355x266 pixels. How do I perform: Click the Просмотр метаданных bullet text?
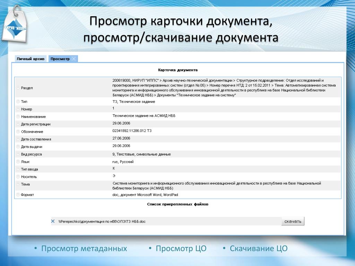click(x=84, y=248)
